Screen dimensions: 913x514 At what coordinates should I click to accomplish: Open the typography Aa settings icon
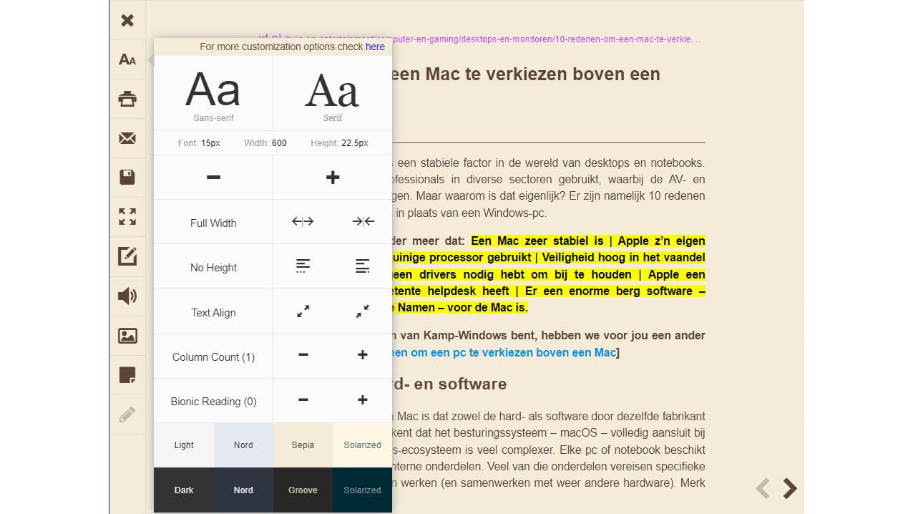(127, 59)
